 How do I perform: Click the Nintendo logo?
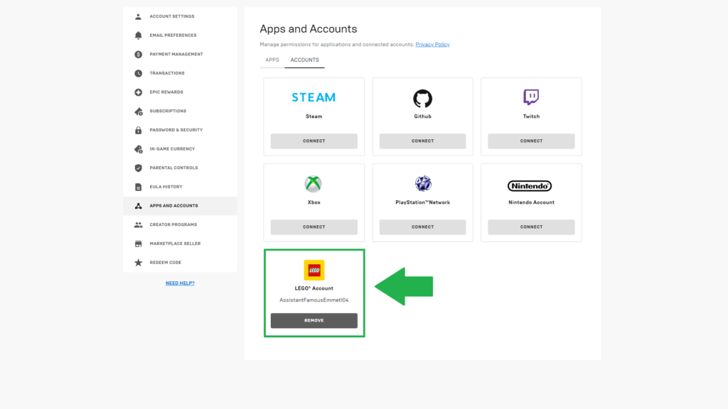click(531, 185)
